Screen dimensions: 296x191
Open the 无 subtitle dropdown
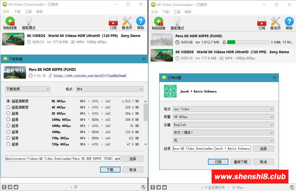[x=223, y=141]
